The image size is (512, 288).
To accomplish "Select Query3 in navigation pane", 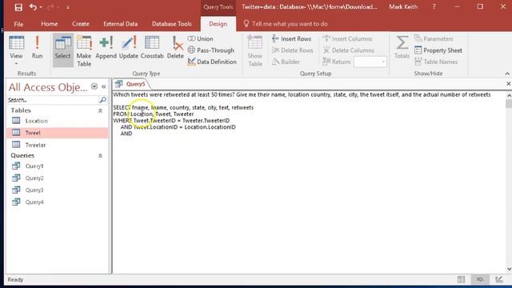I will click(x=58, y=190).
